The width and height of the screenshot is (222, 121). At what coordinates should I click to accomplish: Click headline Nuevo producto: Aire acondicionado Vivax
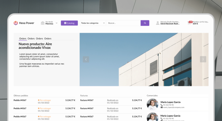35,46
